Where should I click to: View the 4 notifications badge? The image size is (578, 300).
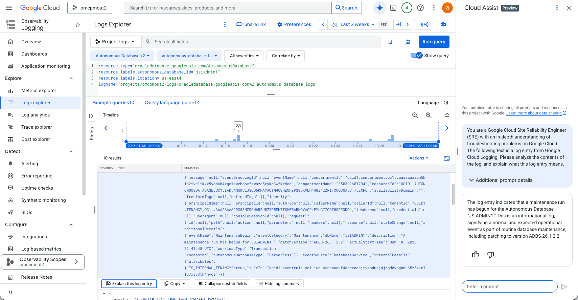click(x=407, y=8)
